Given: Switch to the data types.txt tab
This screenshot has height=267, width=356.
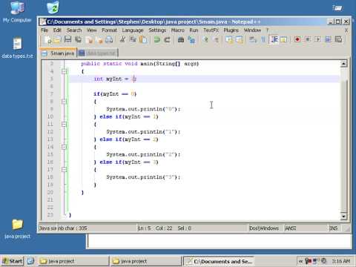Looking at the screenshot, I should pyautogui.click(x=98, y=53).
